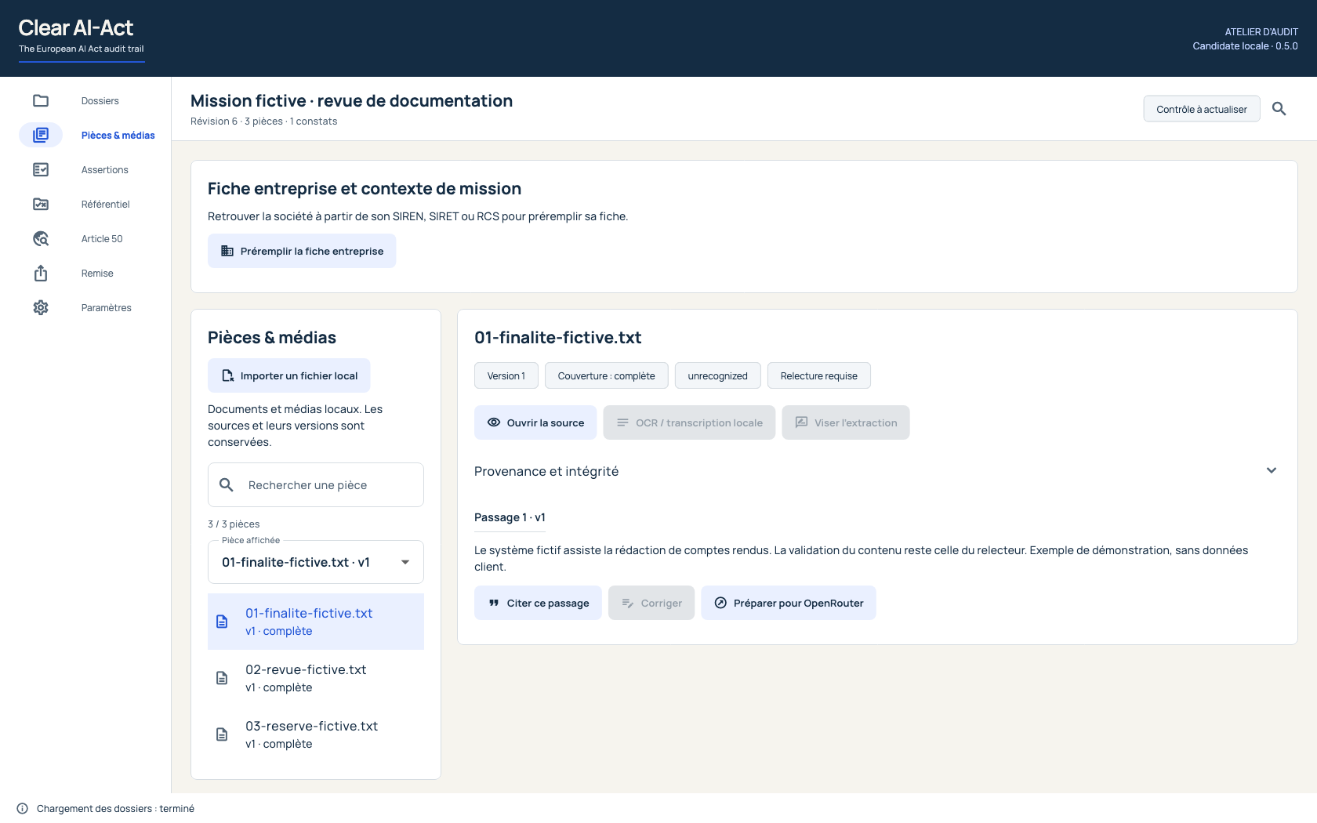This screenshot has height=823, width=1317.
Task: Click the search magnifier icon top right
Action: 1279,109
